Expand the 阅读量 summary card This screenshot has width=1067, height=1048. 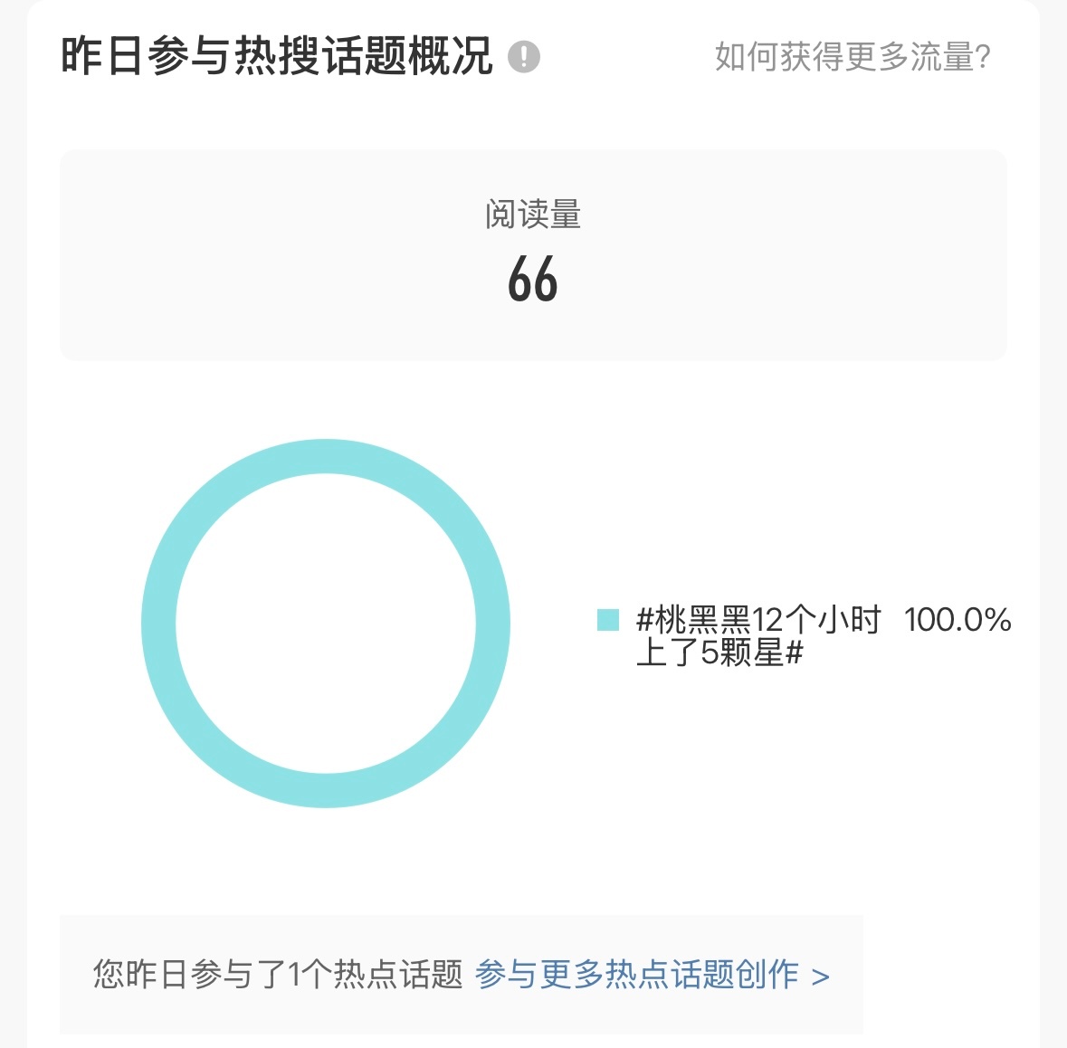click(533, 254)
